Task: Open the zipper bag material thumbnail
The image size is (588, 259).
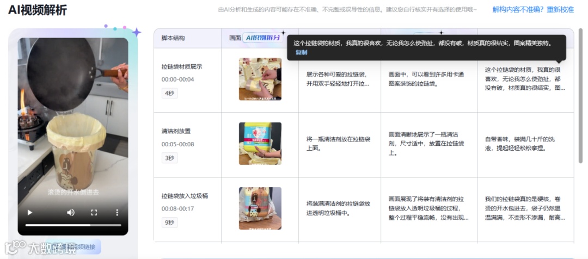Action: pyautogui.click(x=260, y=79)
